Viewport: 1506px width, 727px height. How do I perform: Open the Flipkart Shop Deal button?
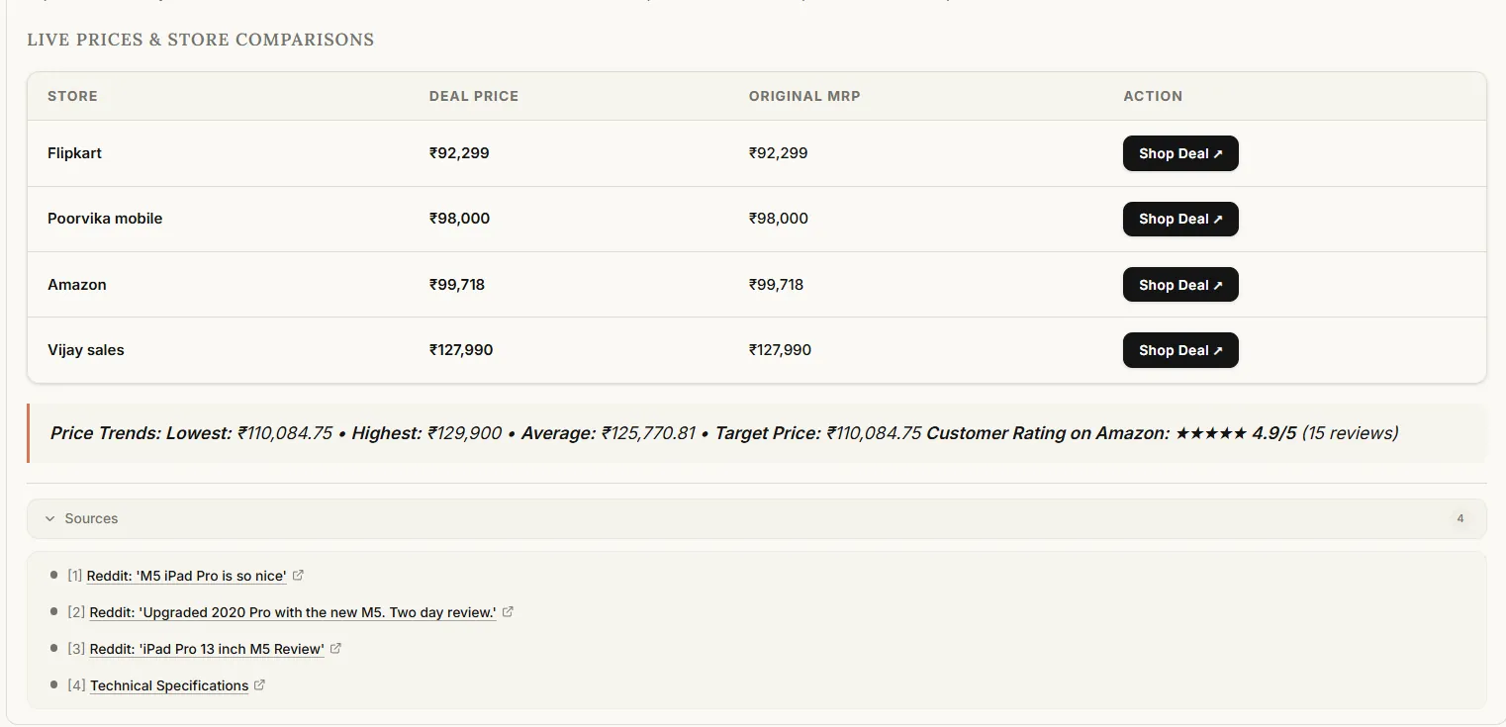(1180, 153)
